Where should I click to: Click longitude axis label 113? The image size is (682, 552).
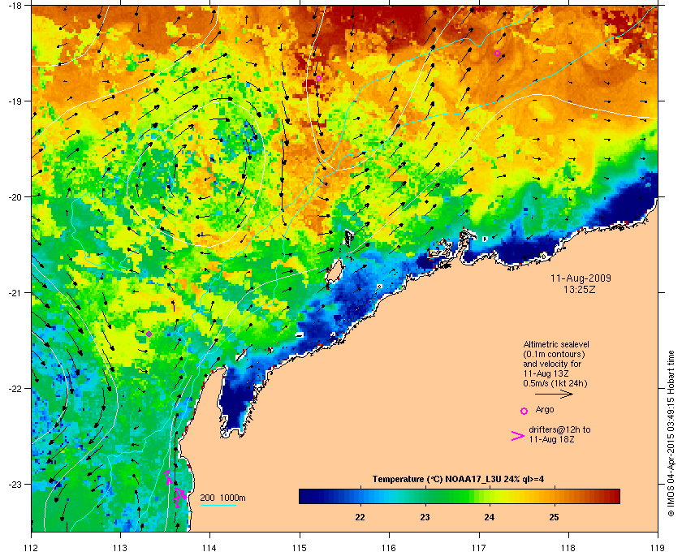(x=120, y=547)
